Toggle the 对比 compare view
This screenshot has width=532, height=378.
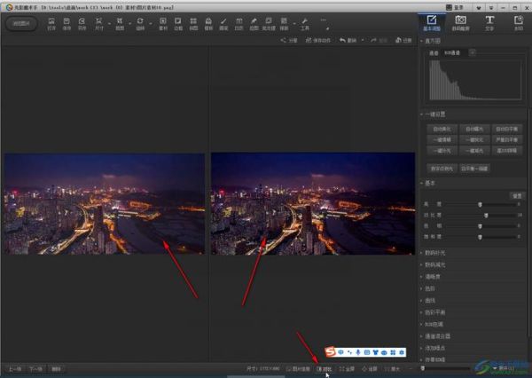coord(324,368)
